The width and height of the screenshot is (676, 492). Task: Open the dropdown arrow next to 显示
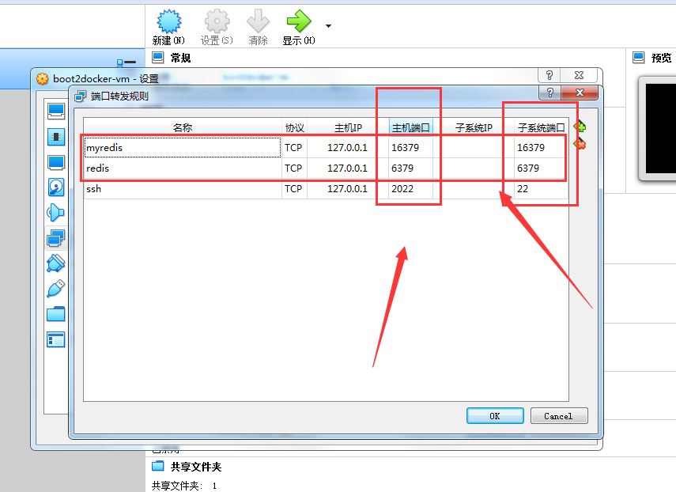329,26
